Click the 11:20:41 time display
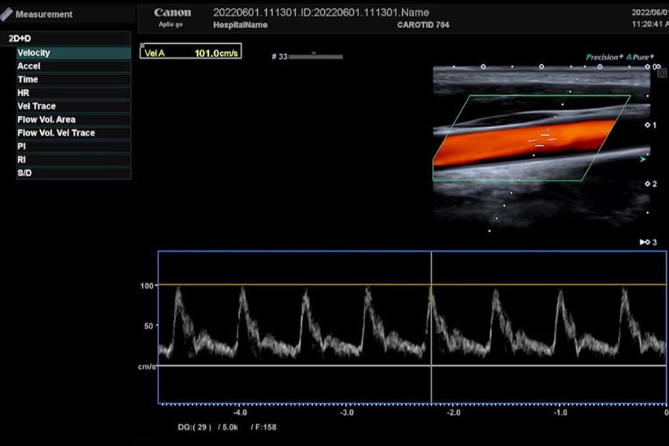 tap(650, 25)
